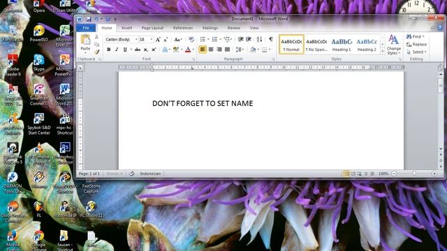Expand the Styles gallery More arrow
This screenshot has width=447, height=251.
click(x=383, y=52)
